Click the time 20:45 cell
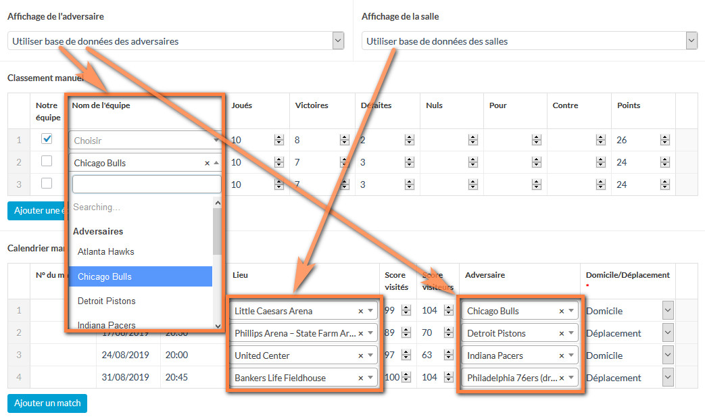This screenshot has height=419, width=705. (176, 377)
